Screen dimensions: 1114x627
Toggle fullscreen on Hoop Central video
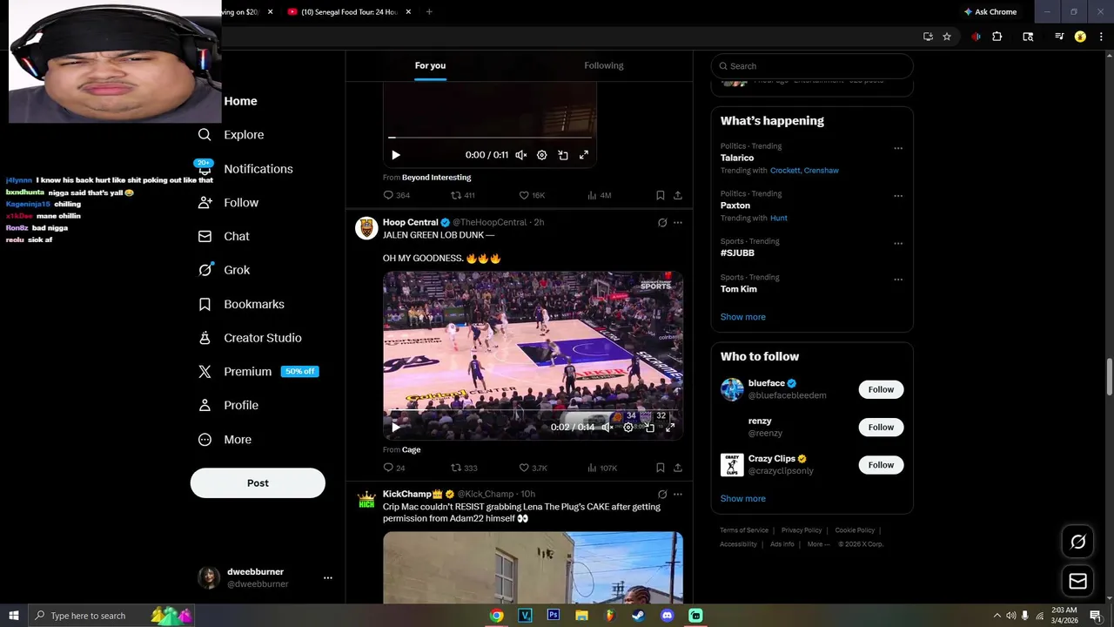pyautogui.click(x=670, y=428)
